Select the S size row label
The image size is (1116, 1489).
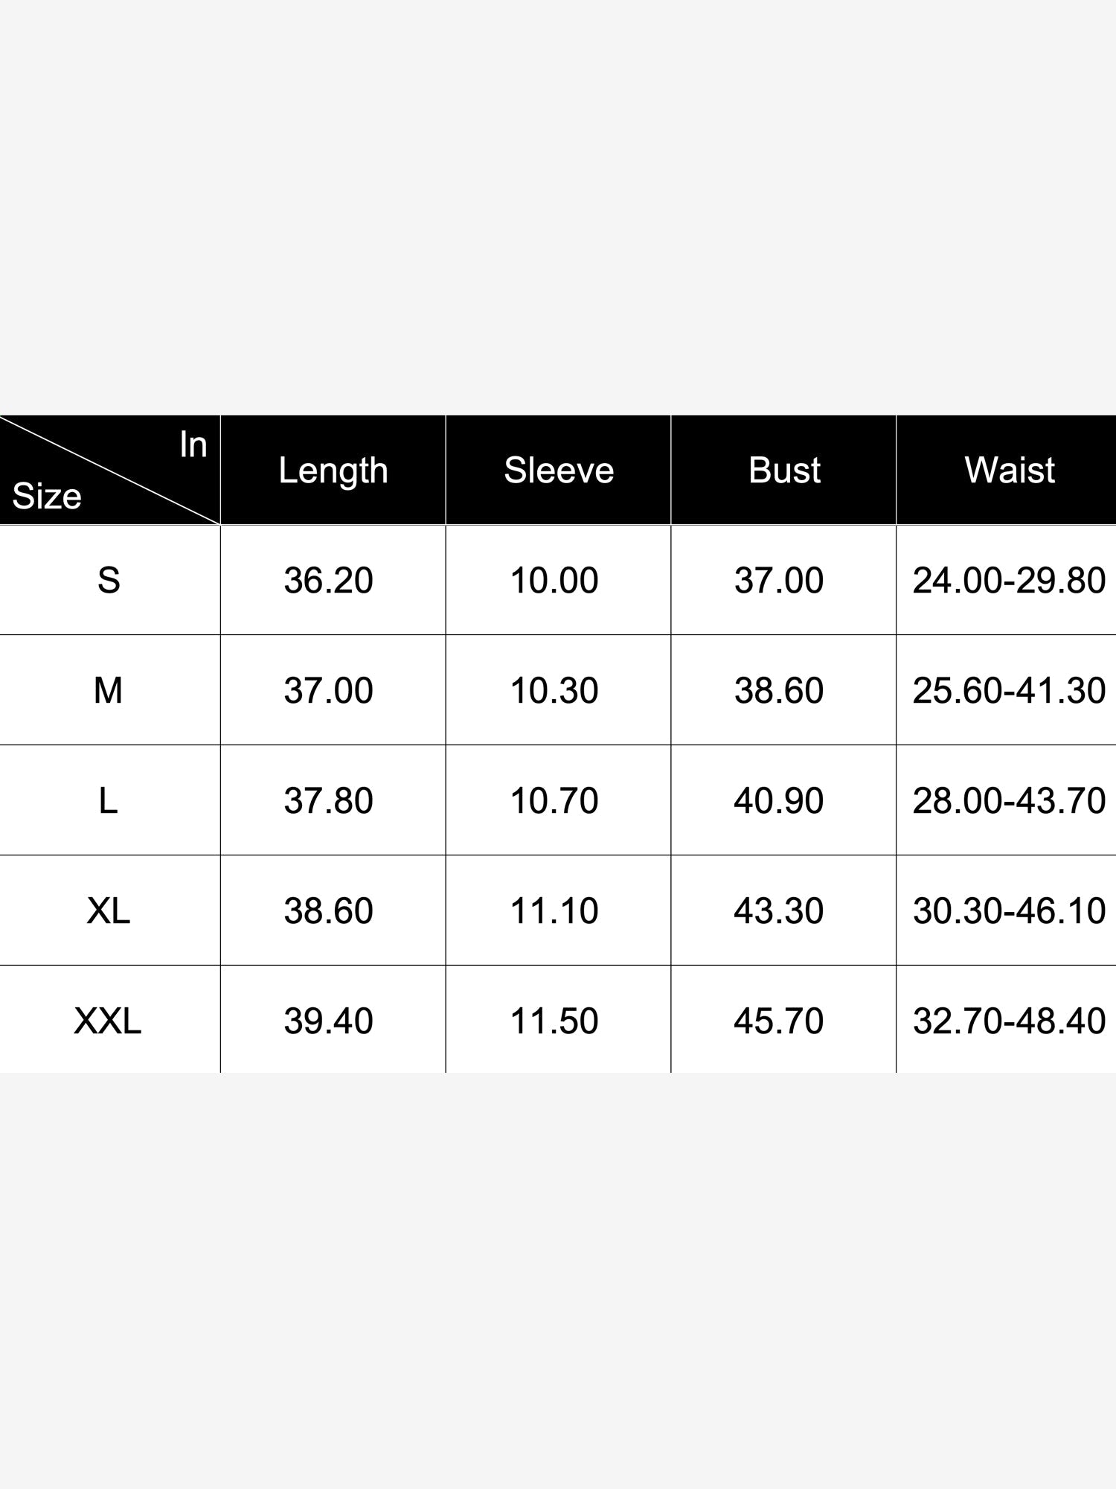[109, 581]
